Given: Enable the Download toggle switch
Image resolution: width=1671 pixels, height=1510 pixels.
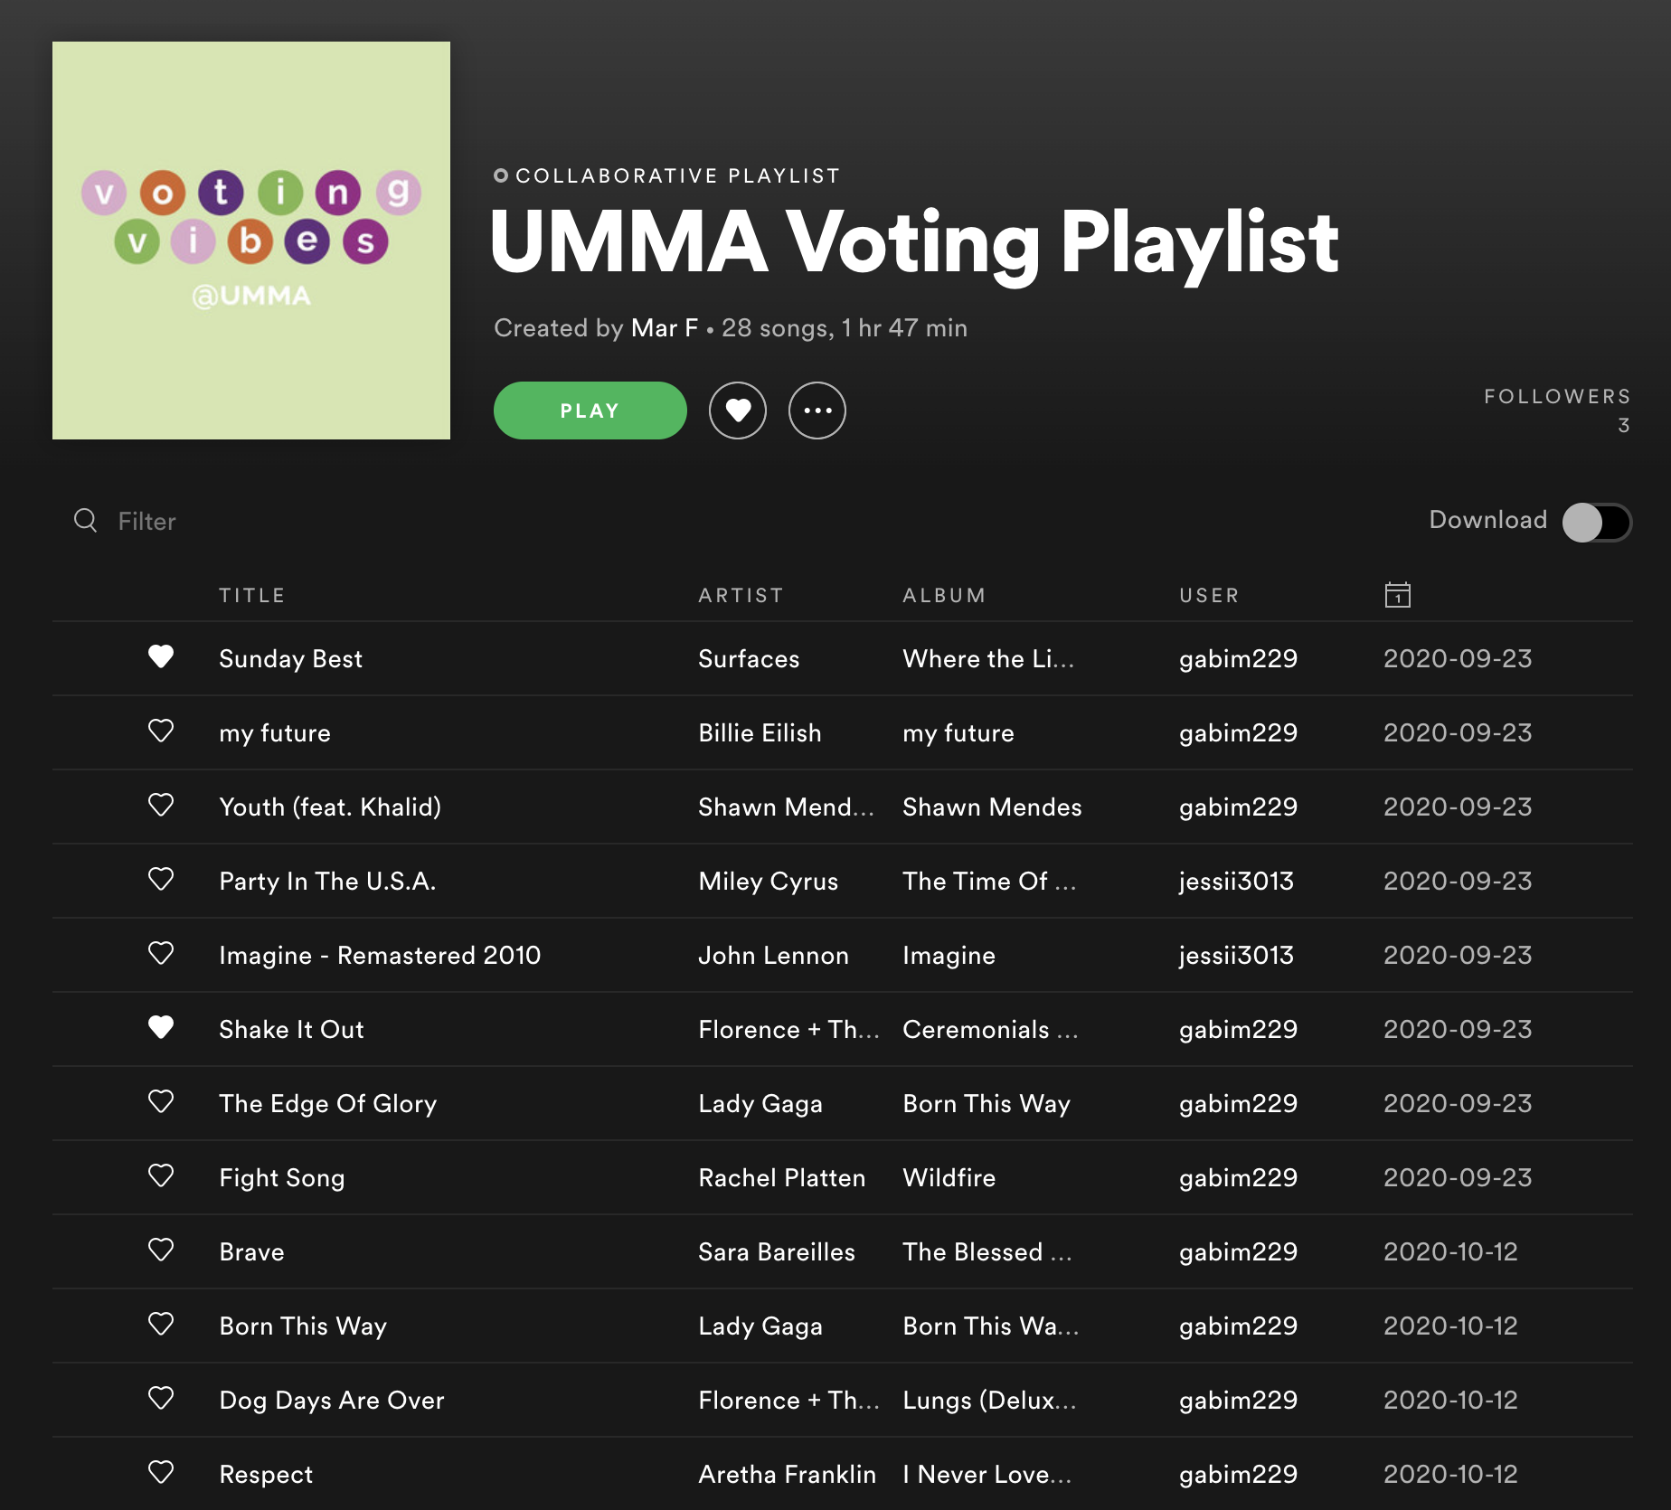Looking at the screenshot, I should click(1597, 522).
